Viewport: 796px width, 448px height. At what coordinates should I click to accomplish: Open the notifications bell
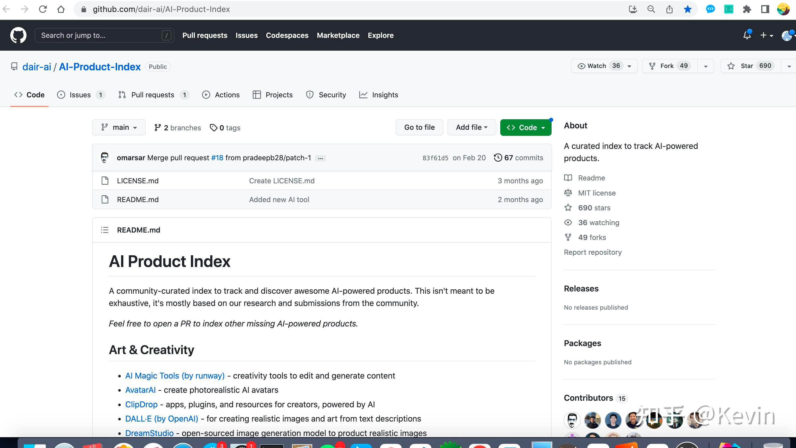coord(747,35)
